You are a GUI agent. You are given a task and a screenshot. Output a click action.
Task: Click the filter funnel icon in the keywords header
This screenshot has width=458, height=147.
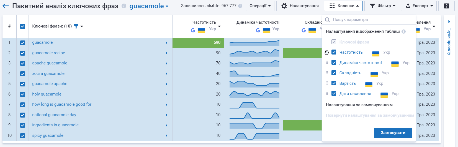point(76,26)
